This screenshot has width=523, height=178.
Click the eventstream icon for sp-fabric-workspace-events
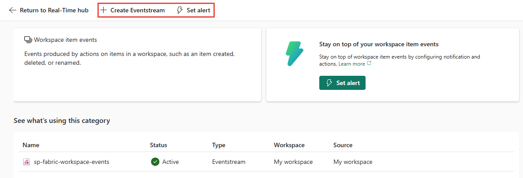[26, 162]
